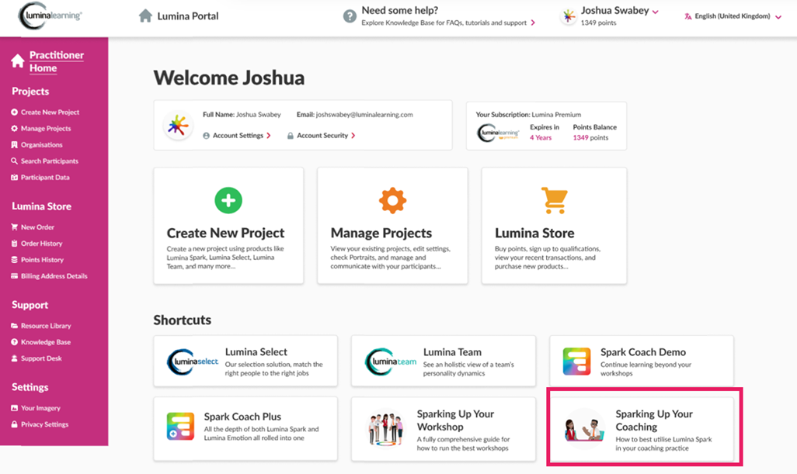Viewport: 797px width, 474px height.
Task: Click the Order History clipboard icon
Action: click(x=14, y=243)
